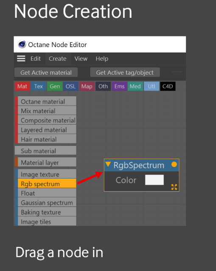Toggle the Gen node filter
The width and height of the screenshot is (216, 271).
(55, 86)
